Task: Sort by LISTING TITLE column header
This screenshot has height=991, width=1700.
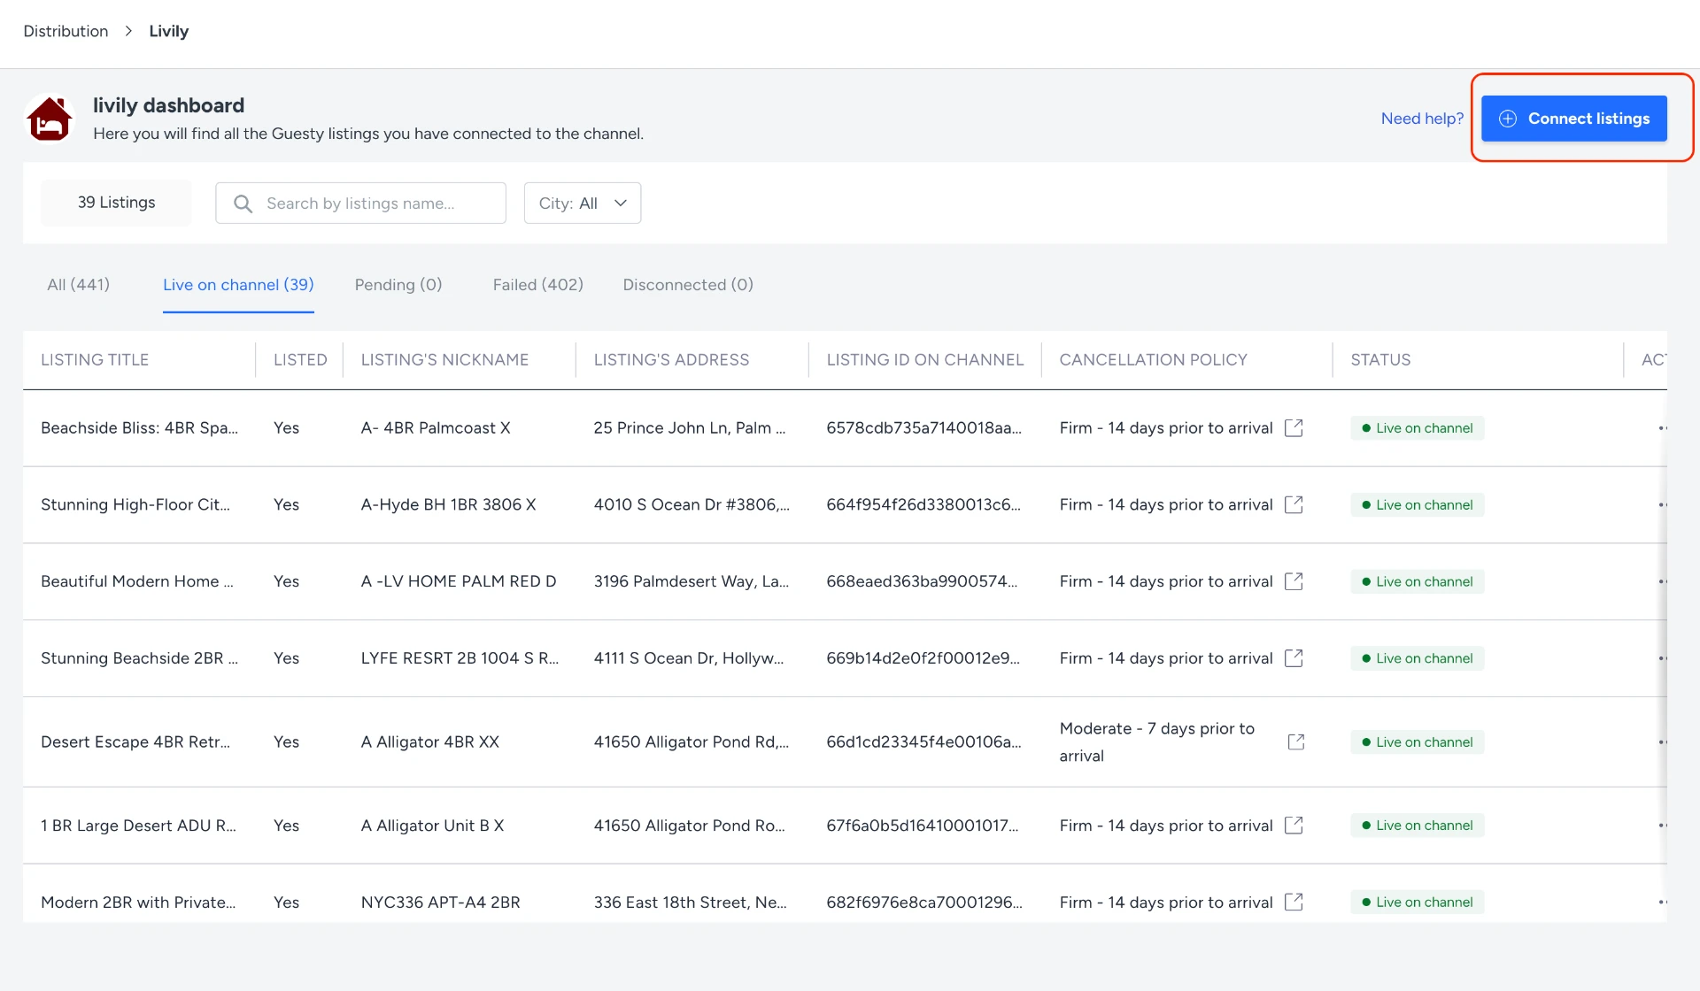Action: pos(95,360)
